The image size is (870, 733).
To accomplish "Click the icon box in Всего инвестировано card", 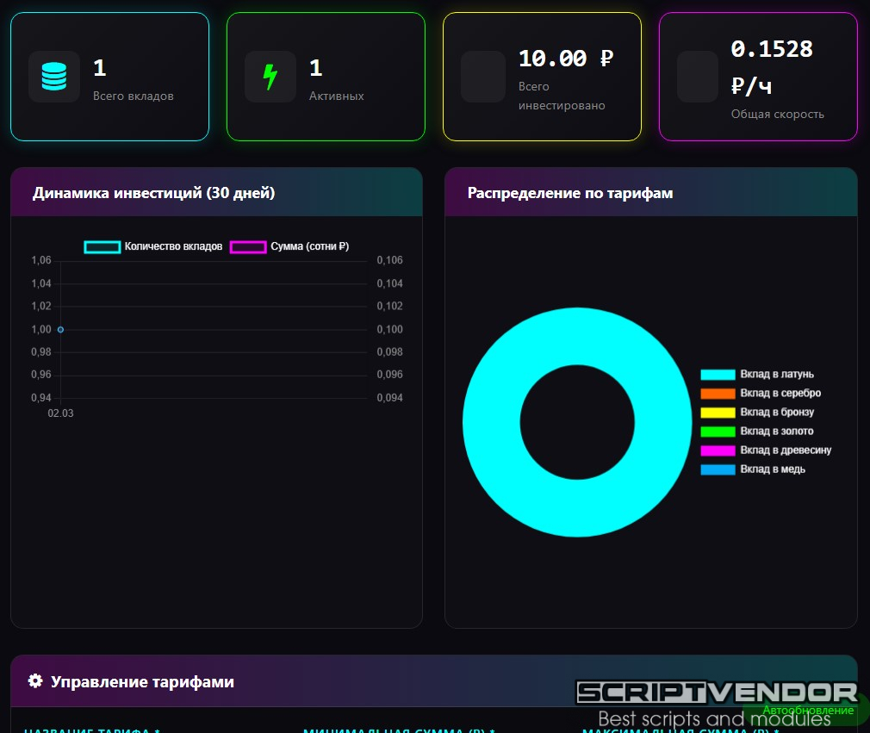I will [483, 77].
